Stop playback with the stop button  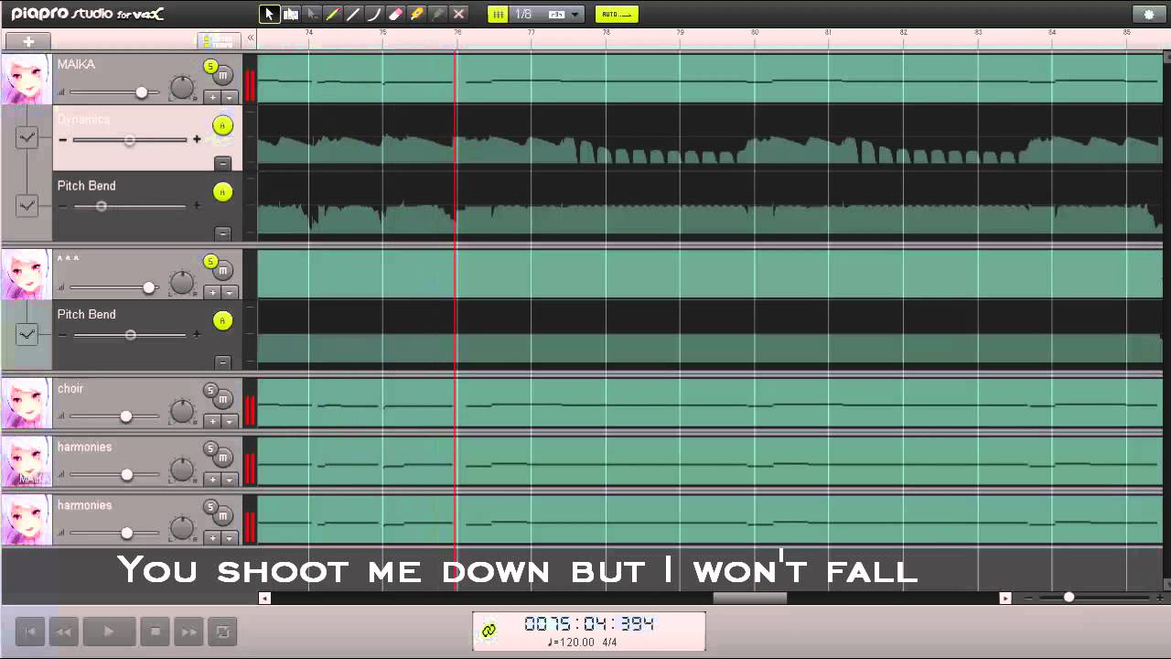155,632
